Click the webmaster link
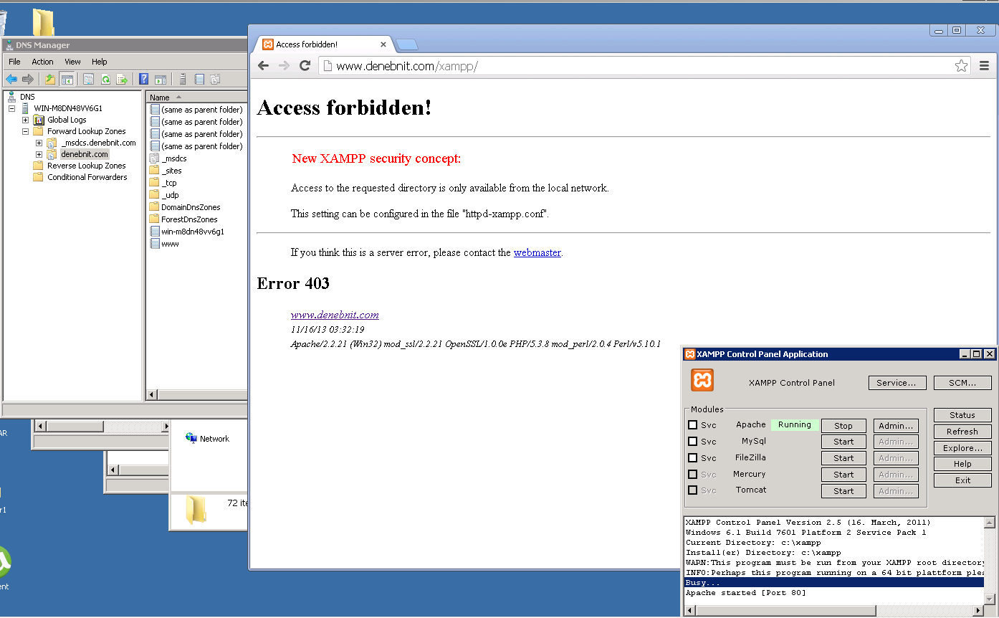The height and width of the screenshot is (618, 999). [537, 252]
